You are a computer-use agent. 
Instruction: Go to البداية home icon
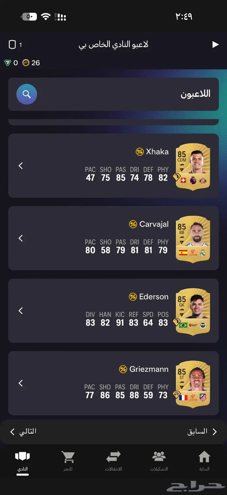click(204, 457)
